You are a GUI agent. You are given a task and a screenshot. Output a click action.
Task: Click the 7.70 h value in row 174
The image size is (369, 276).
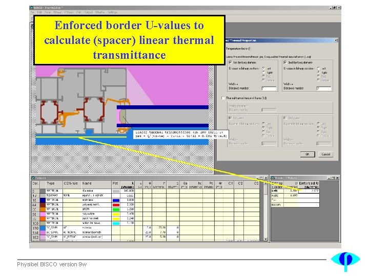pyautogui.click(x=159, y=233)
